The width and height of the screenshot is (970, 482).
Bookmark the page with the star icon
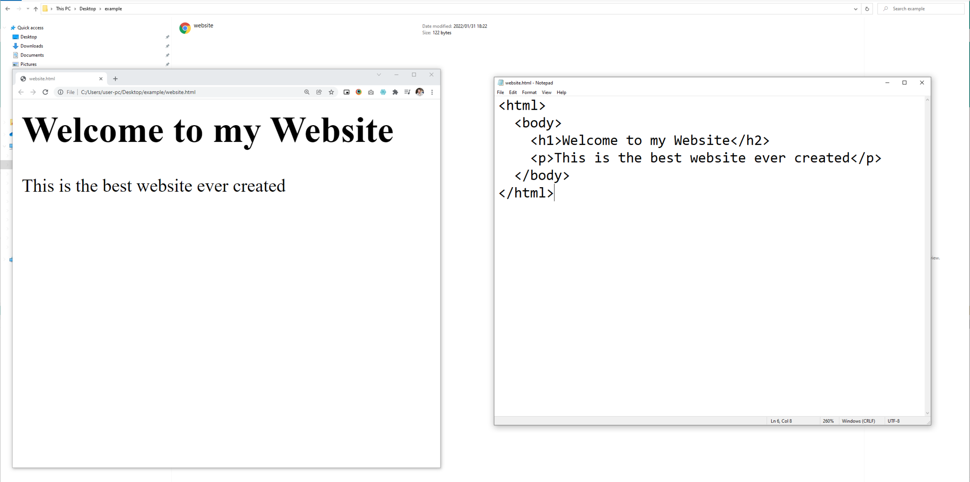point(331,92)
